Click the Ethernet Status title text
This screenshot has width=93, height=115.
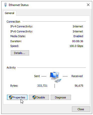pos(19,5)
